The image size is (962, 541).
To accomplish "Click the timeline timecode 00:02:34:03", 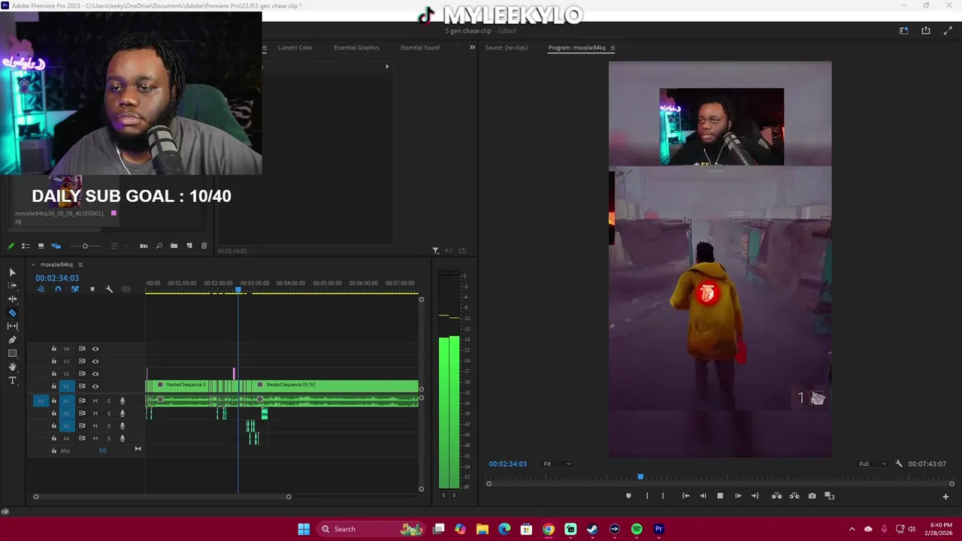I will [57, 278].
